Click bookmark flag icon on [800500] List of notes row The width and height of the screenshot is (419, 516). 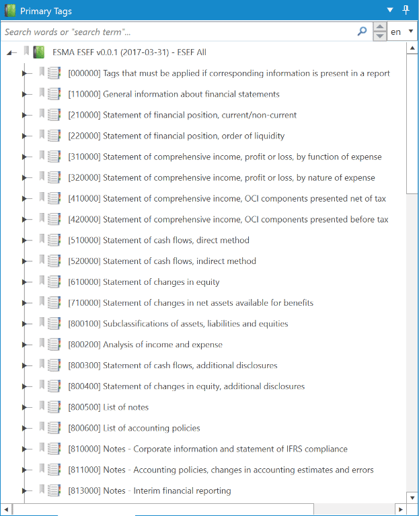pos(42,405)
